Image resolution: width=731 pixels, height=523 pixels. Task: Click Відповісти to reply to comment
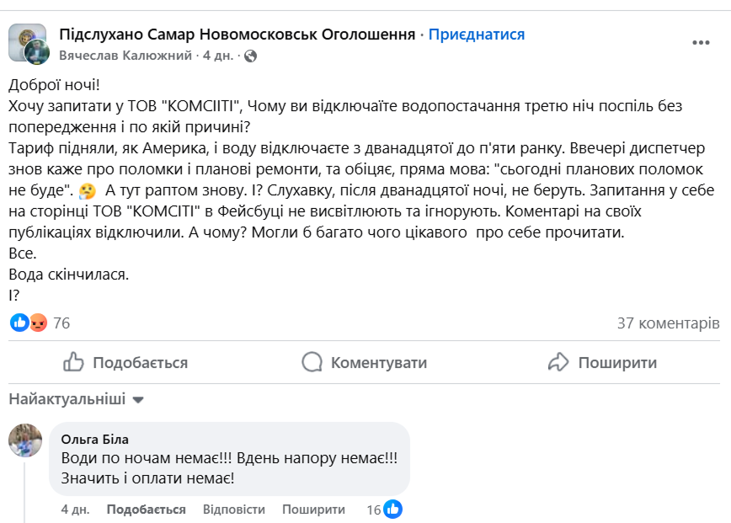pyautogui.click(x=233, y=510)
